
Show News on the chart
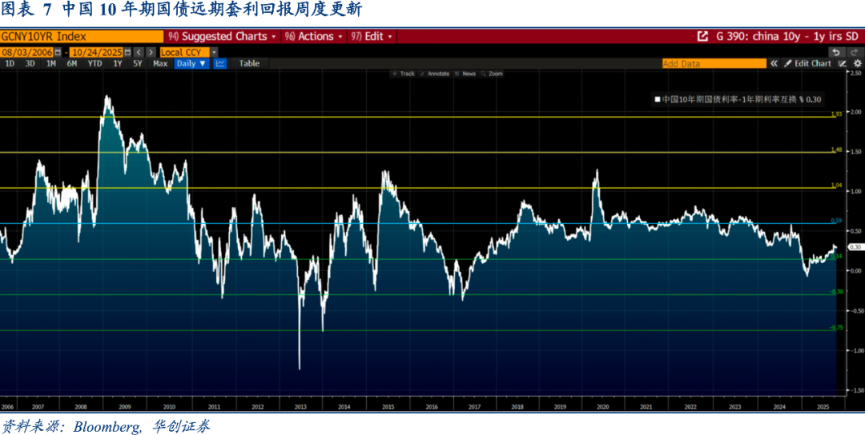(x=465, y=74)
